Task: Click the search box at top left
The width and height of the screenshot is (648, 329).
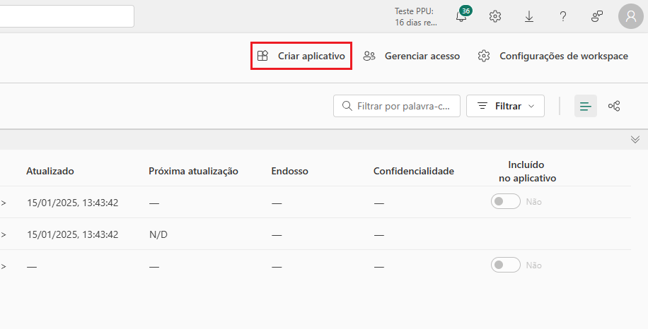Action: 66,16
